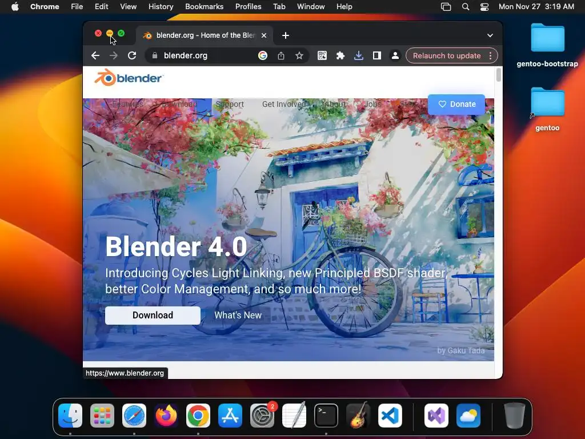Open Trash from the Dock
This screenshot has height=439, width=585.
515,416
